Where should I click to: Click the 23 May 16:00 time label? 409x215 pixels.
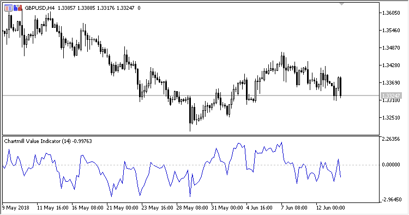pos(157,208)
